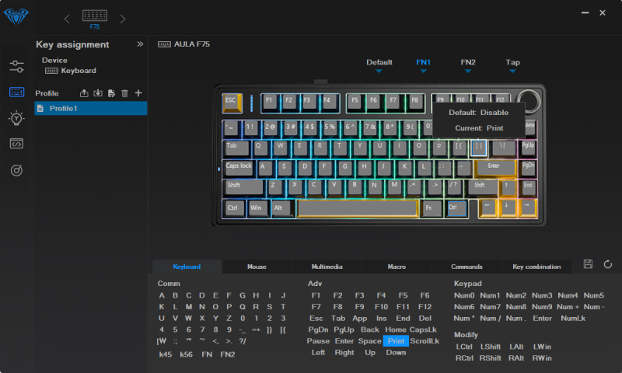The height and width of the screenshot is (373, 622).
Task: Select the Fn key on keyboard image
Action: click(432, 208)
